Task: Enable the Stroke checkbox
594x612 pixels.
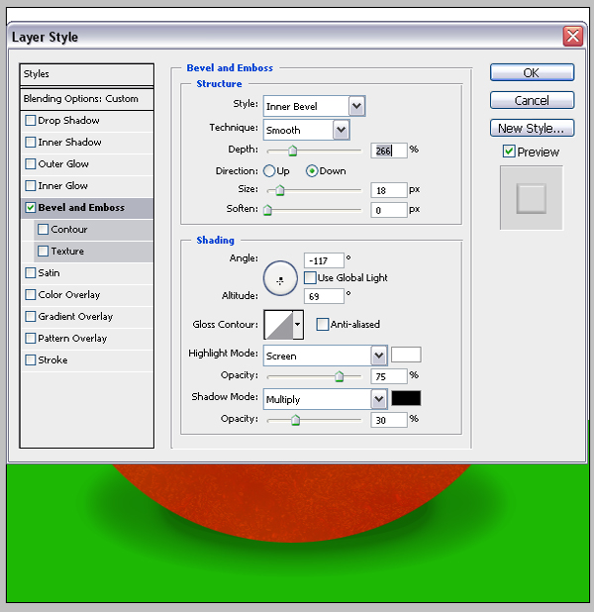Action: [x=31, y=359]
